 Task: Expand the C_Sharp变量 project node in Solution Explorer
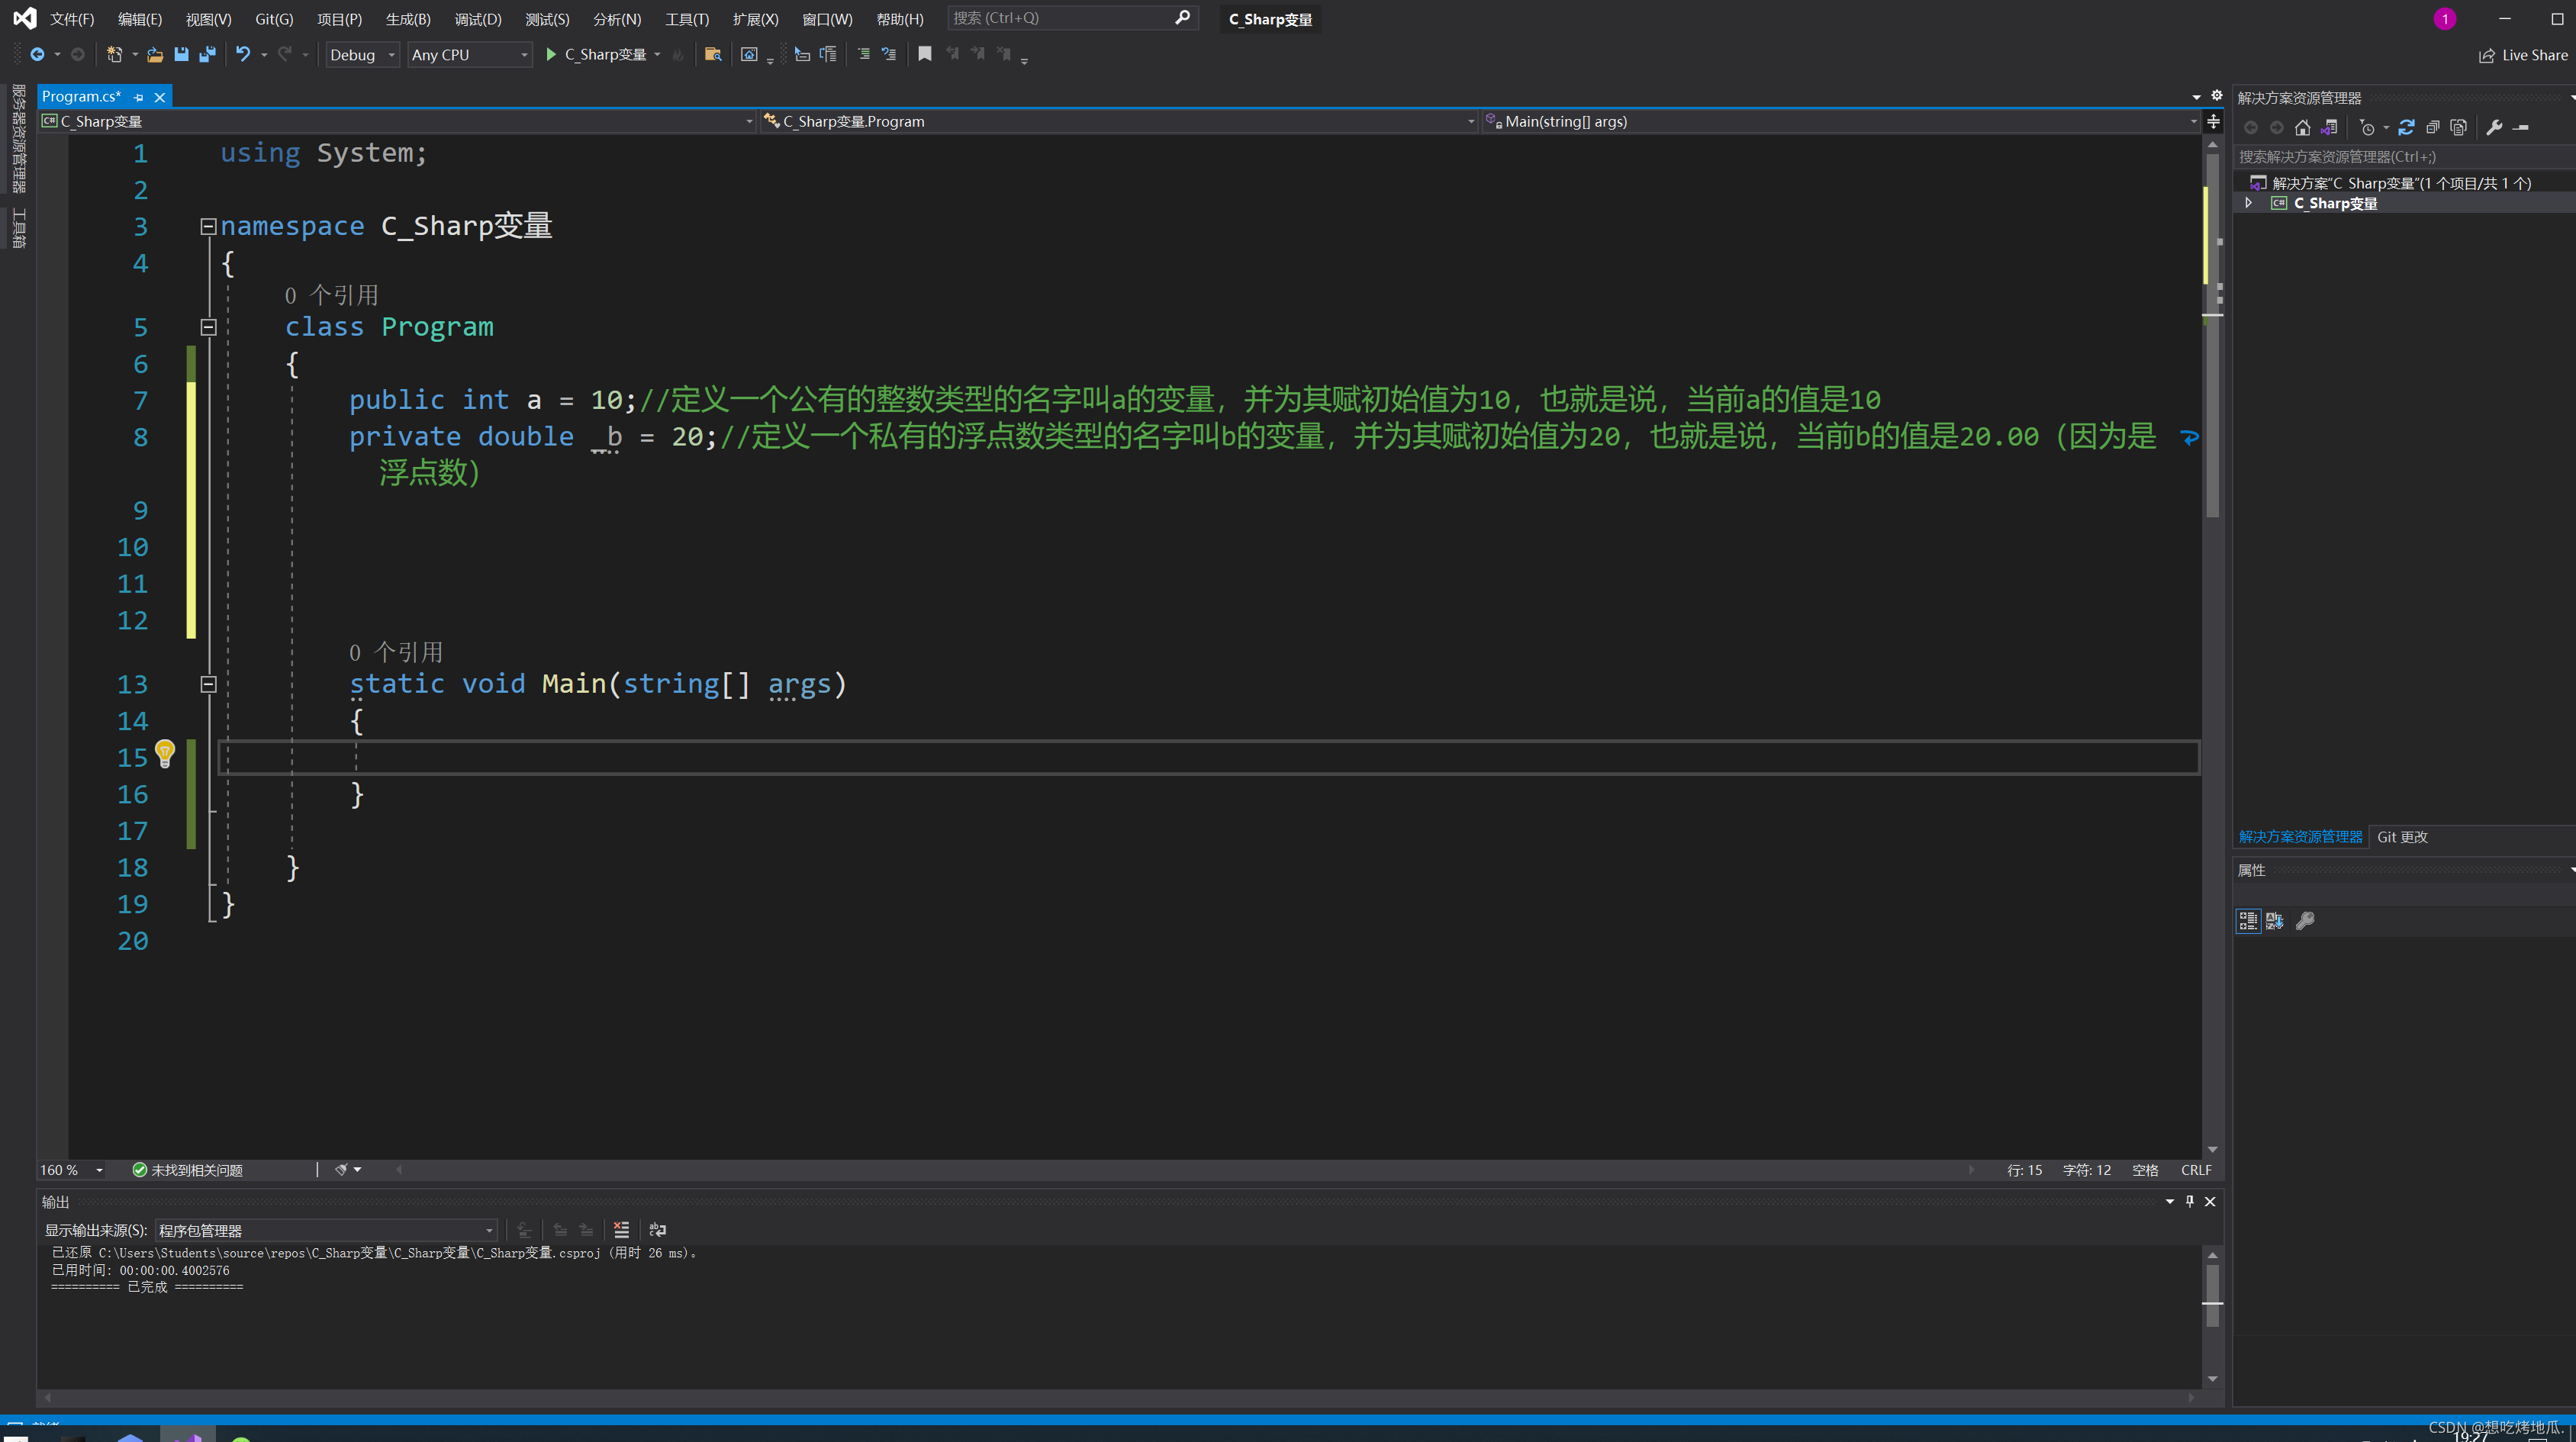[x=2249, y=203]
